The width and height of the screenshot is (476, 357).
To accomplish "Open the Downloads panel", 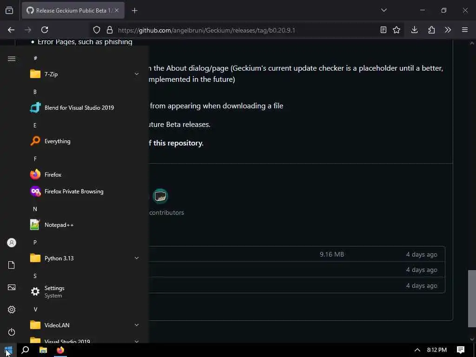I will (414, 30).
